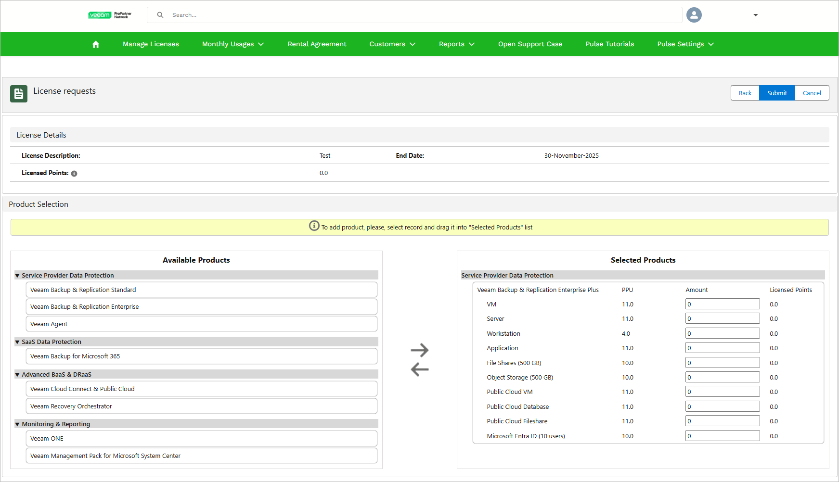Open Manage Licenses menu item
Image resolution: width=839 pixels, height=482 pixels.
(151, 44)
